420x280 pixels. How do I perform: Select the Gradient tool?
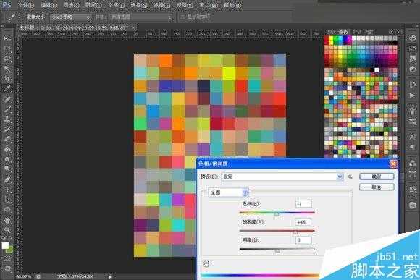tap(7, 148)
